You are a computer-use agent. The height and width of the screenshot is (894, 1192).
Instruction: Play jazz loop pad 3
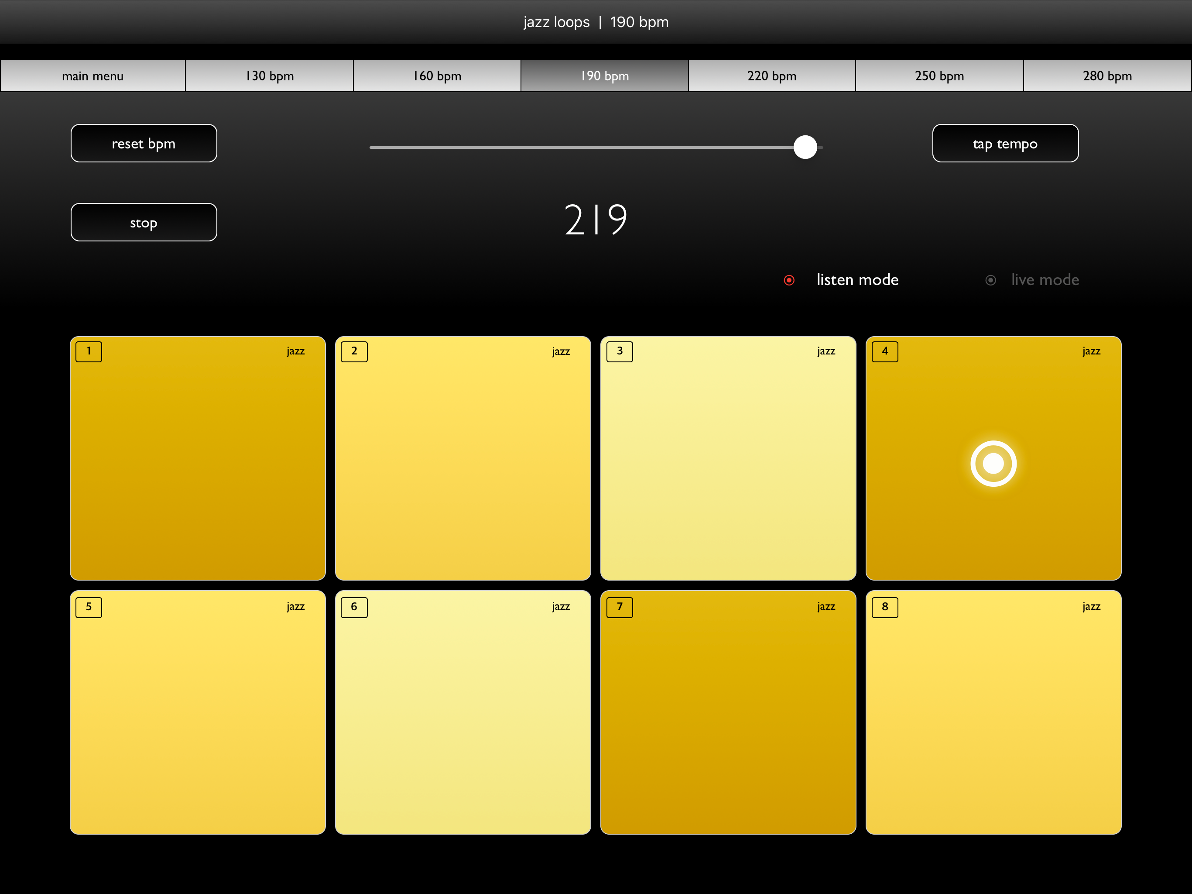point(727,458)
